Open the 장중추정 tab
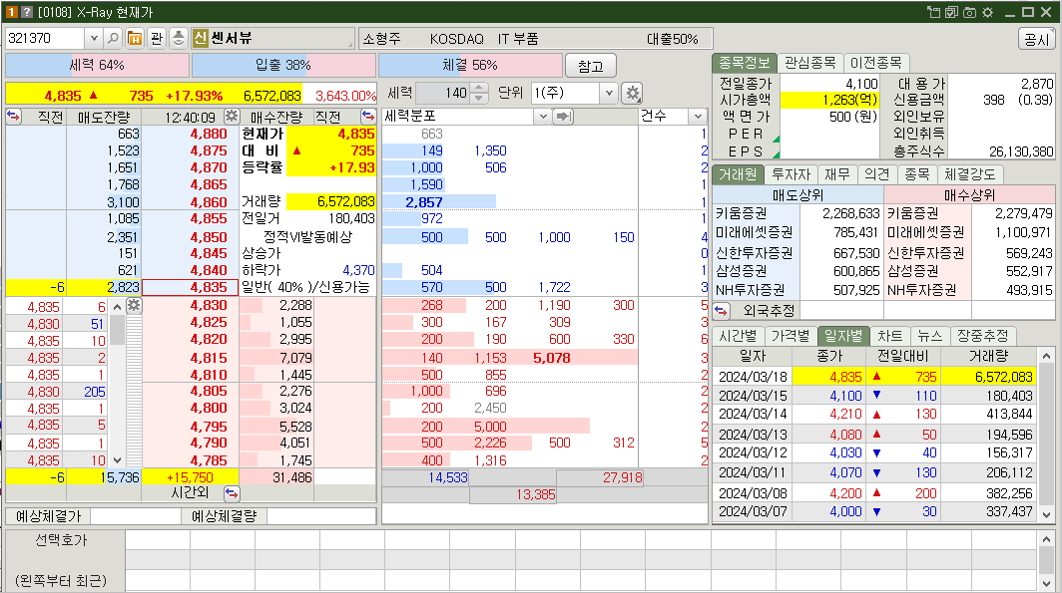Image resolution: width=1062 pixels, height=593 pixels. [x=983, y=336]
